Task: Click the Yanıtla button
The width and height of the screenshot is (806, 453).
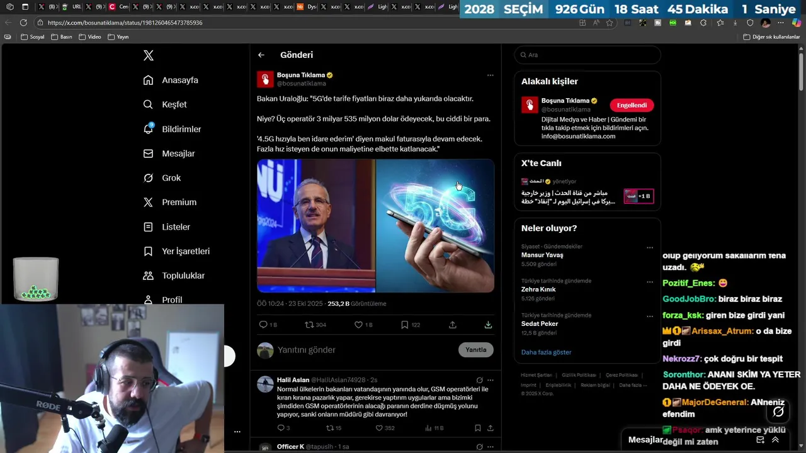Action: [476, 350]
